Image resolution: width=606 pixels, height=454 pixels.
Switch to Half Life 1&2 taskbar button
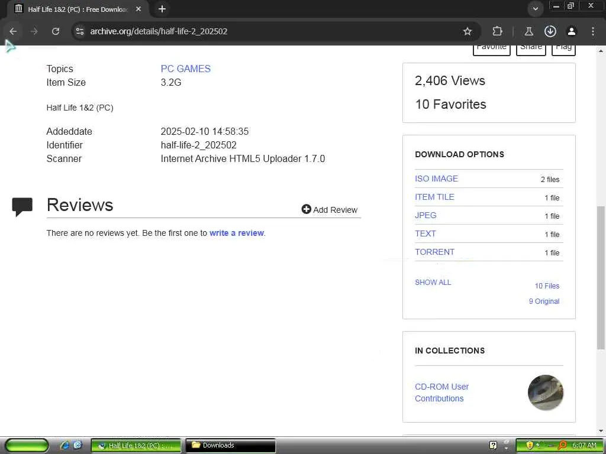136,446
